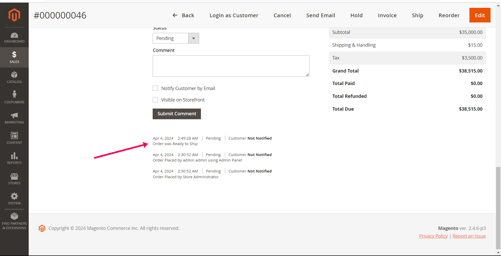Click the Magento logo in sidebar
Image resolution: width=501 pixels, height=256 pixels.
click(x=14, y=15)
